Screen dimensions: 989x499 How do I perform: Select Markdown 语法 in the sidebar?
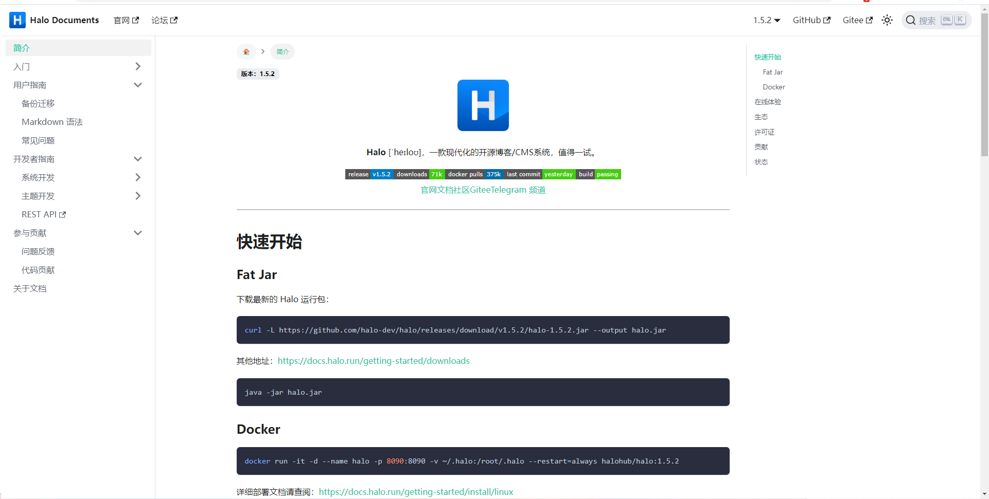[52, 122]
